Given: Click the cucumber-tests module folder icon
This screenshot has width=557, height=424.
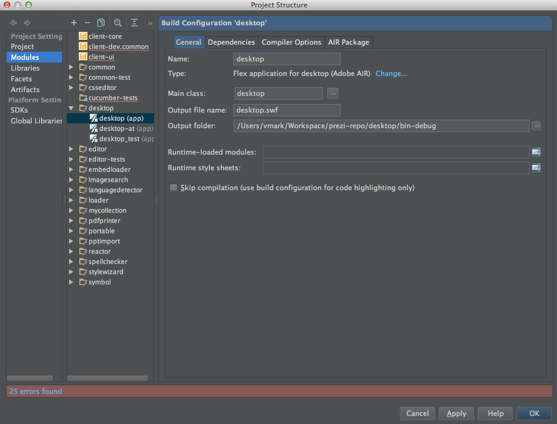Looking at the screenshot, I should tap(83, 98).
